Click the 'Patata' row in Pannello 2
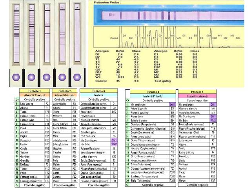This screenshot has width=251, height=188. click(65, 181)
